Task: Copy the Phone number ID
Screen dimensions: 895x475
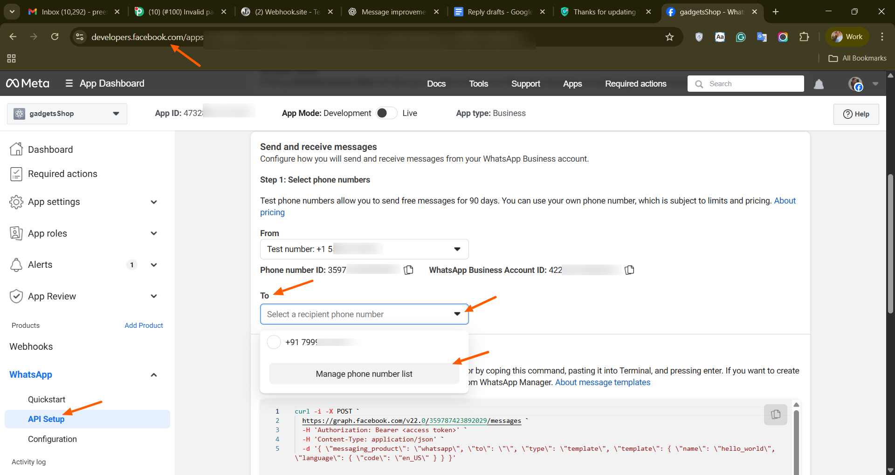Action: click(409, 270)
